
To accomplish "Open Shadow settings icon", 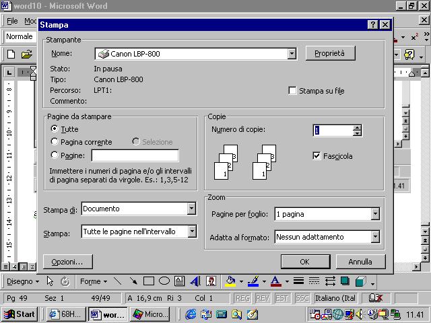I will tap(345, 281).
